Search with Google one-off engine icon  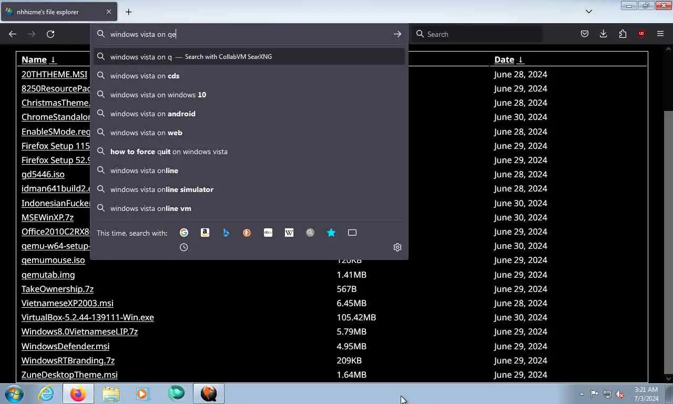(184, 233)
